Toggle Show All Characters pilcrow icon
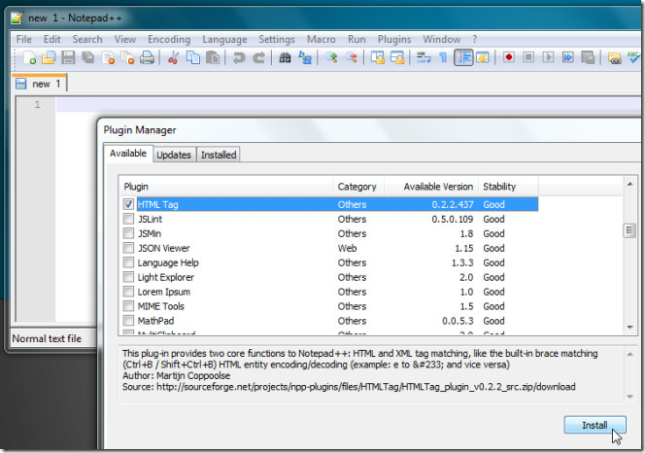 click(x=443, y=57)
